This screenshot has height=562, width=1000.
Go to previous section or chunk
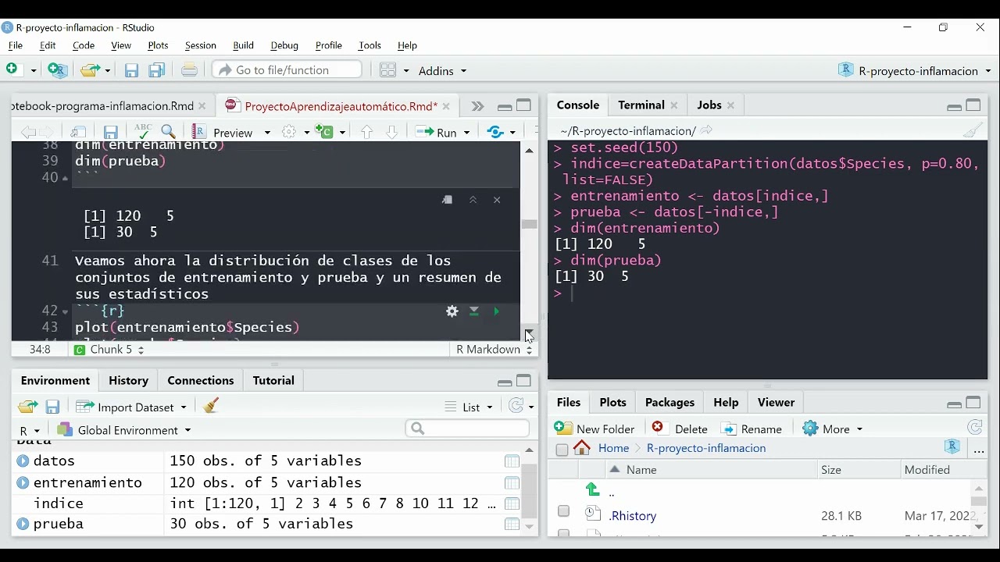[367, 132]
